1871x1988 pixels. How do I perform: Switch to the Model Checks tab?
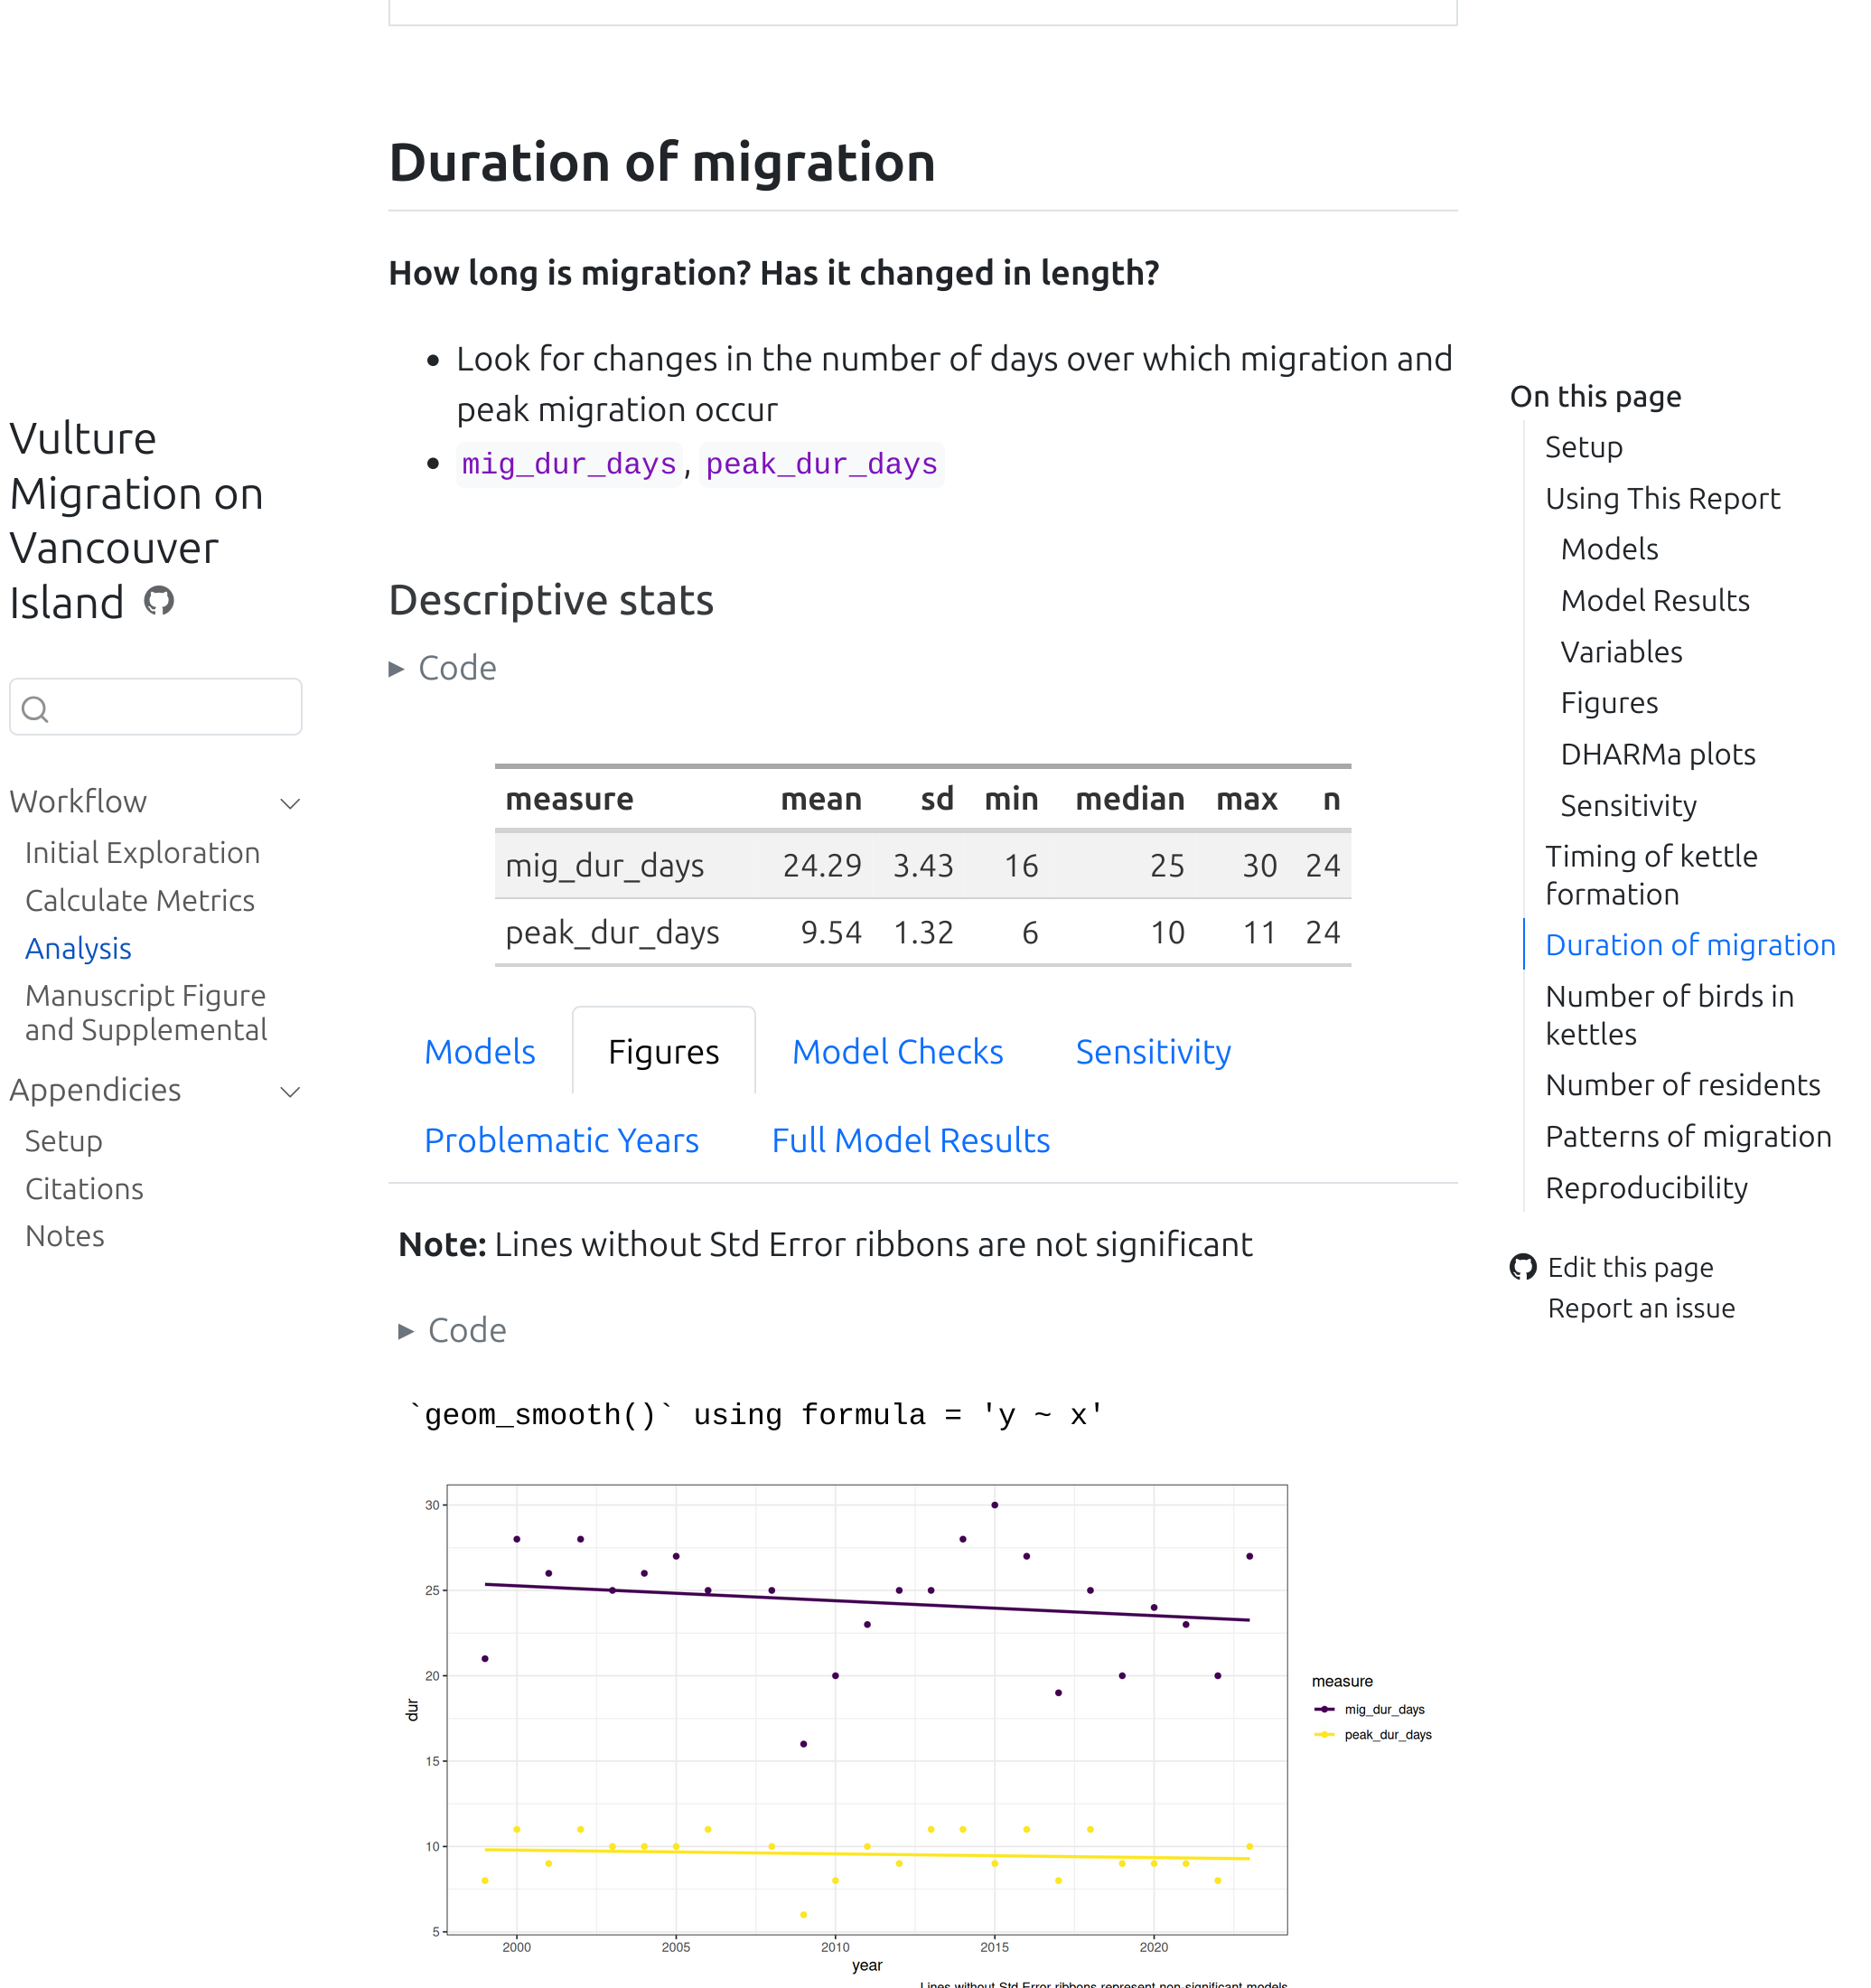897,1052
